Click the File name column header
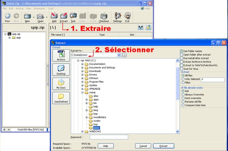This screenshot has height=151, width=228. [x=73, y=34]
